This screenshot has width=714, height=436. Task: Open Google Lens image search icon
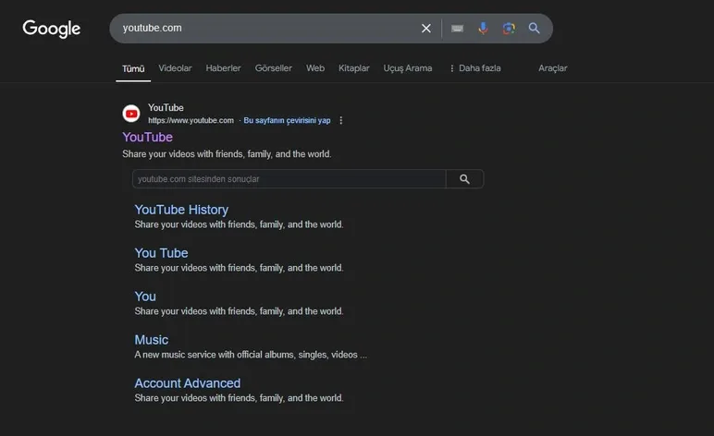(x=509, y=29)
